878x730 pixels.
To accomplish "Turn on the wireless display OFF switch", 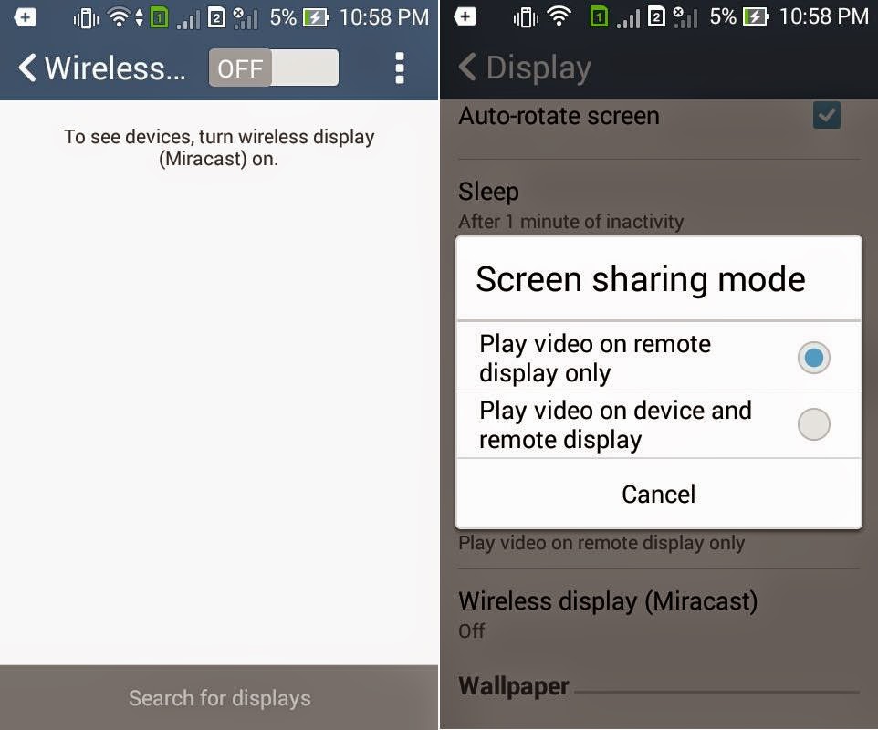I will tap(273, 68).
